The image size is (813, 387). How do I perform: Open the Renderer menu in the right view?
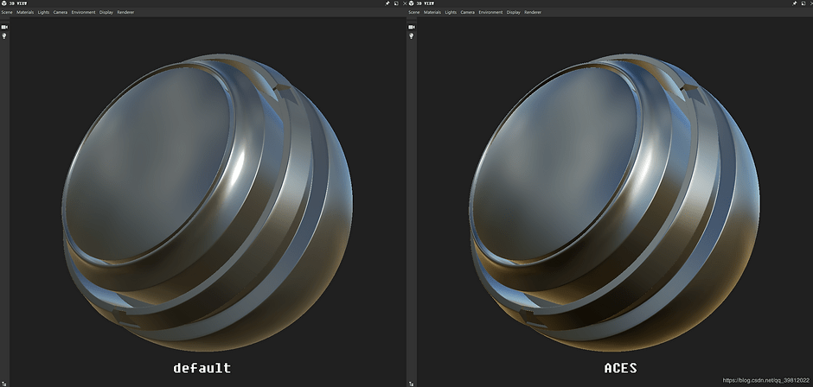533,13
